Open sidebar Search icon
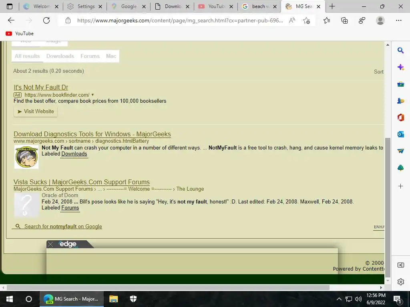The image size is (410, 307). click(x=400, y=50)
